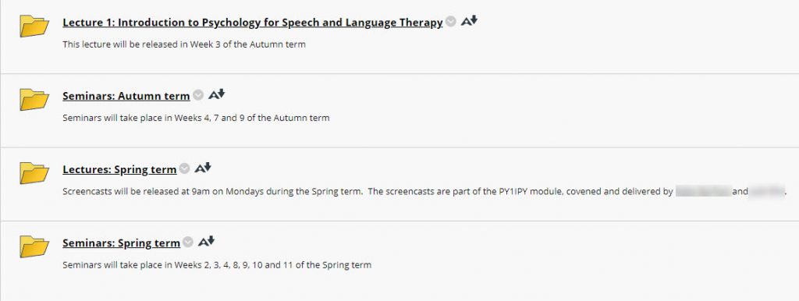Screen dimensions: 799x301
Task: Open options menu for Seminars: Autumn term
Action: [198, 94]
